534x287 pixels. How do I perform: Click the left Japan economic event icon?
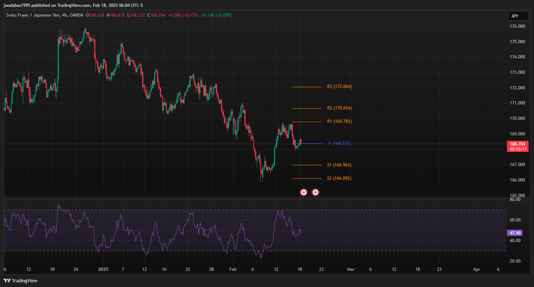click(304, 192)
